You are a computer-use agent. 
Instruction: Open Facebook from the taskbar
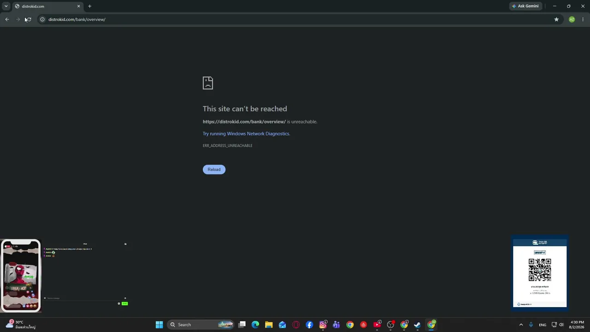[x=309, y=325]
